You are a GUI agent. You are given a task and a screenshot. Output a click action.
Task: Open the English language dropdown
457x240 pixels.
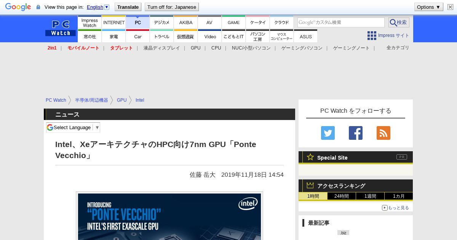[x=98, y=7]
